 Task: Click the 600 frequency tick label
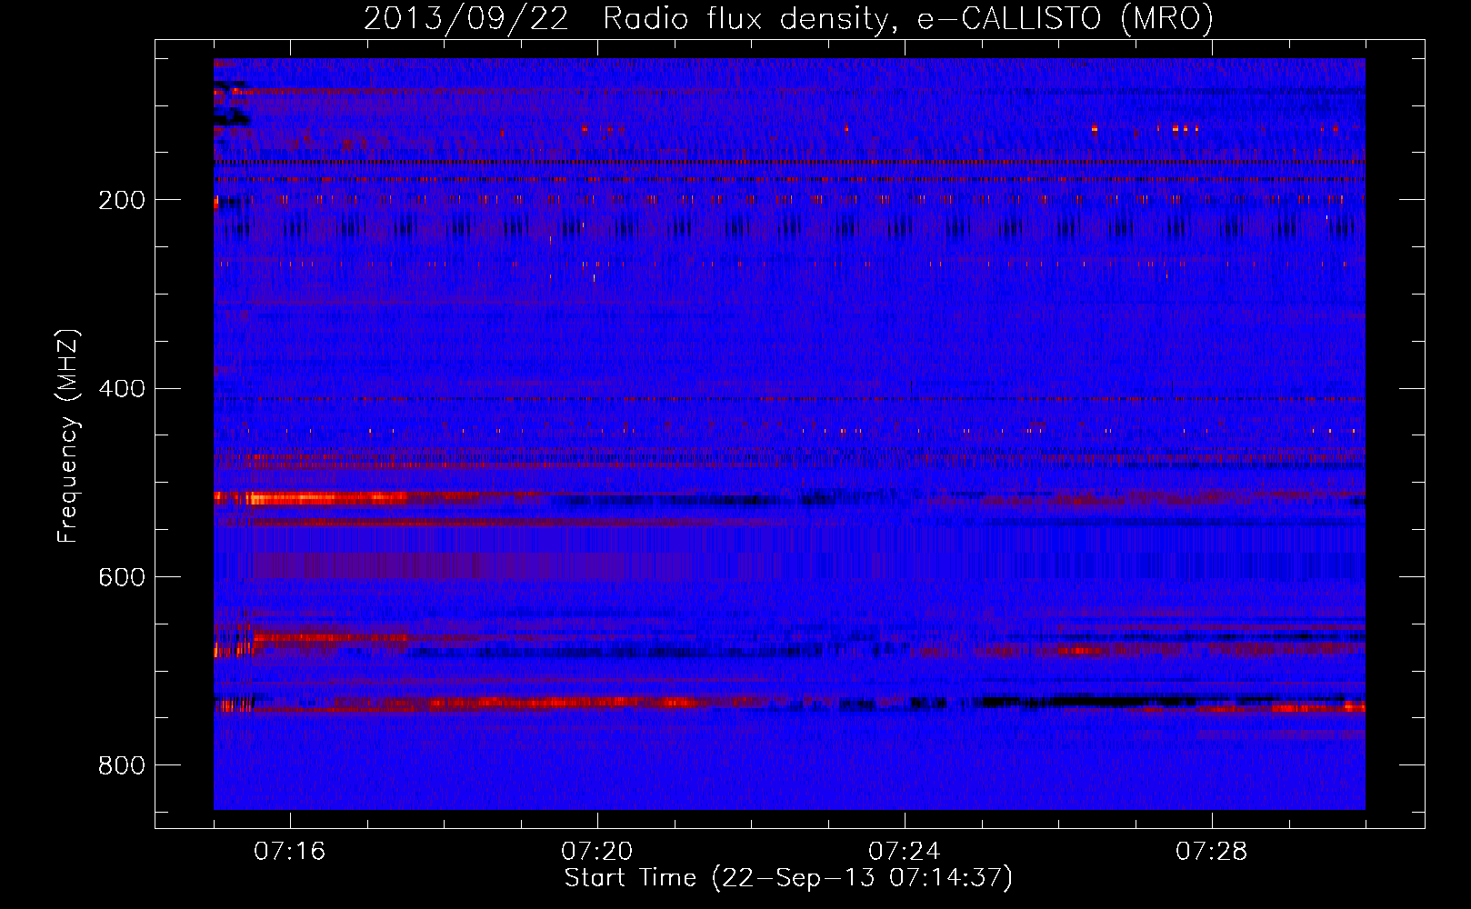(122, 577)
